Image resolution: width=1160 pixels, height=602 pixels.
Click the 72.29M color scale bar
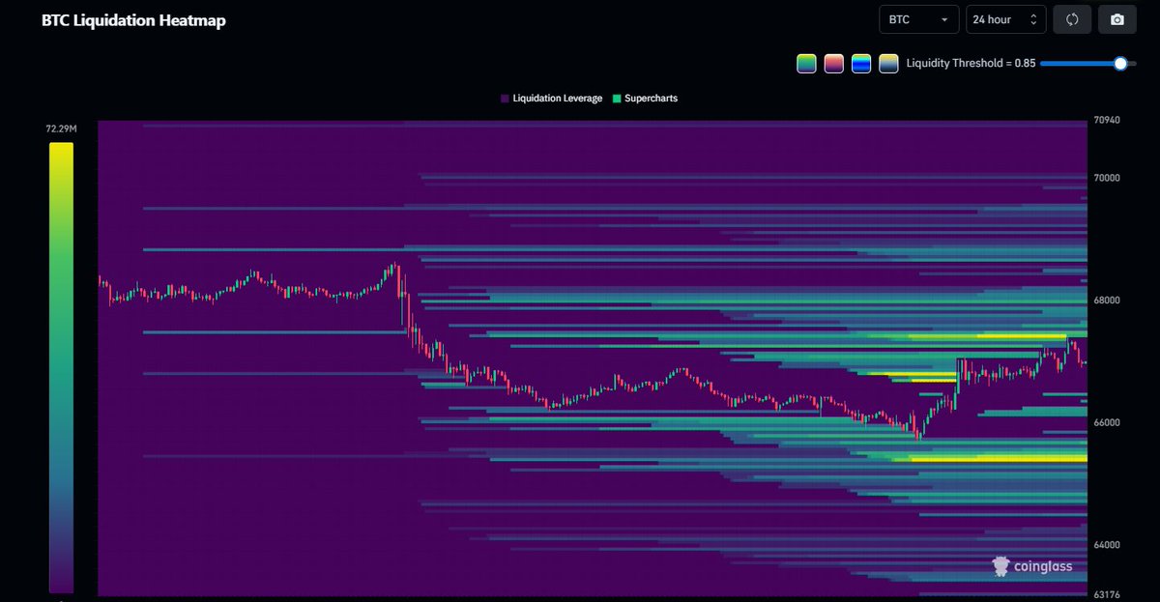tap(61, 367)
